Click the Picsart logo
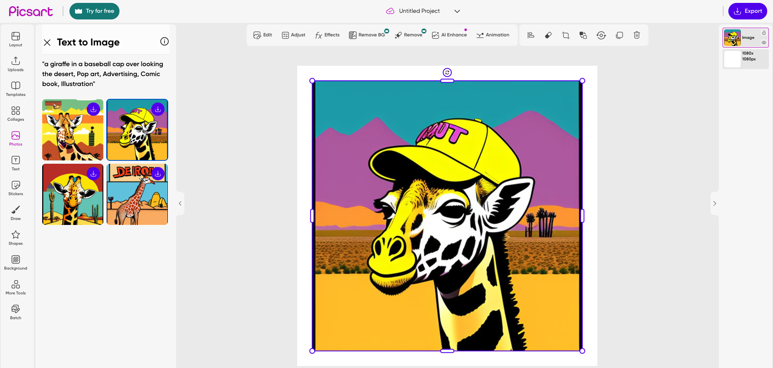This screenshot has width=773, height=368. [31, 11]
